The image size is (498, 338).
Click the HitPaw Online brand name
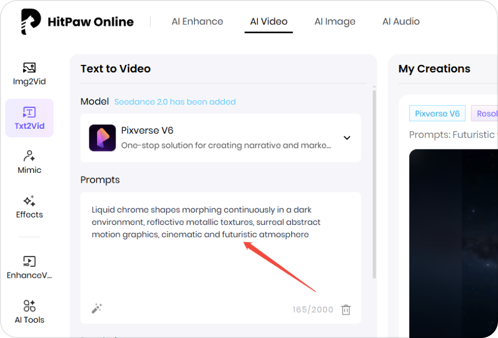(x=91, y=22)
